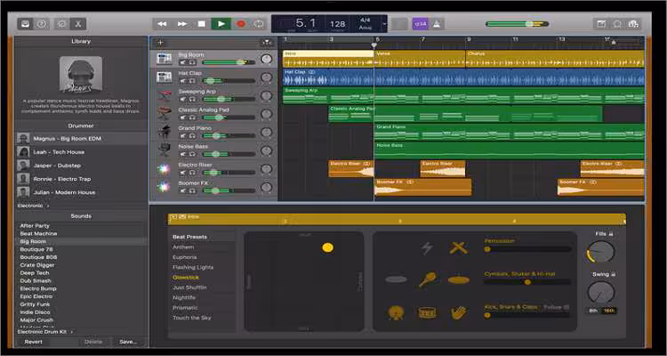Select the Big Room drum machine track icon
The image size is (667, 356).
(164, 59)
